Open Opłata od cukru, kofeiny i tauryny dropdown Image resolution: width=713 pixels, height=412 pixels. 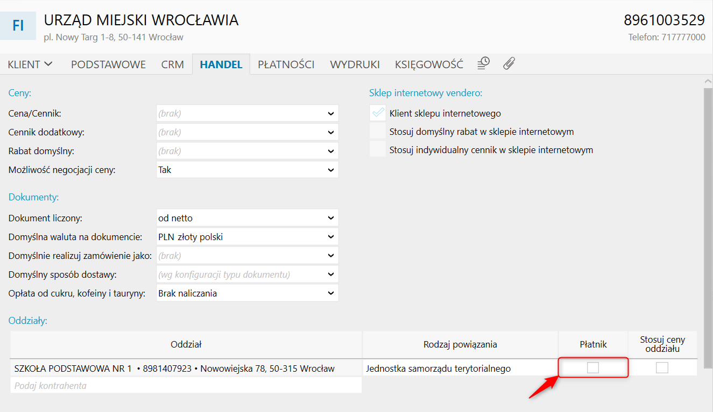247,293
